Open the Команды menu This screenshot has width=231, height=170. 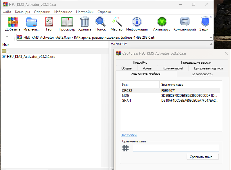coord(22,12)
